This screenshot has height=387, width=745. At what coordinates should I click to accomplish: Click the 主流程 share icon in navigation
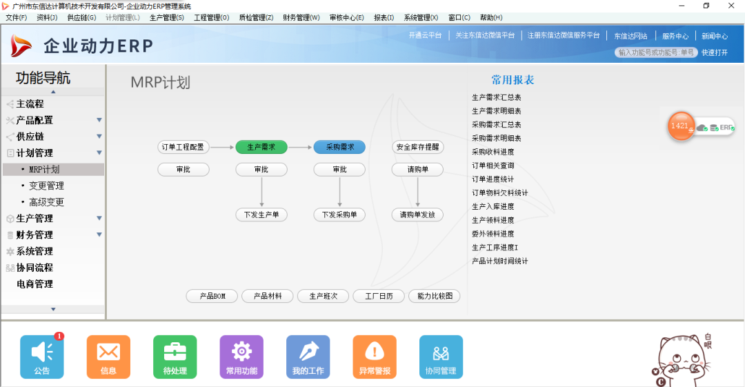(x=10, y=104)
